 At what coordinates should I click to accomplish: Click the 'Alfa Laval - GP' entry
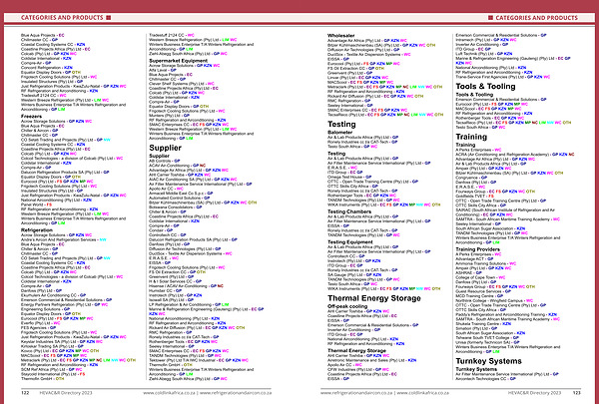coord(163,70)
